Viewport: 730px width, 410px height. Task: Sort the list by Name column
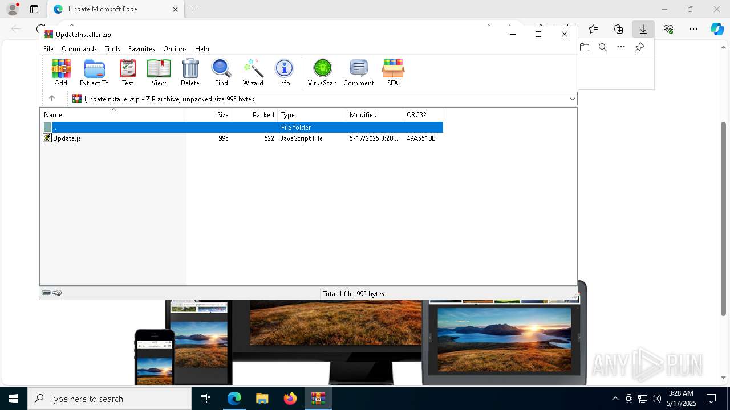click(113, 114)
